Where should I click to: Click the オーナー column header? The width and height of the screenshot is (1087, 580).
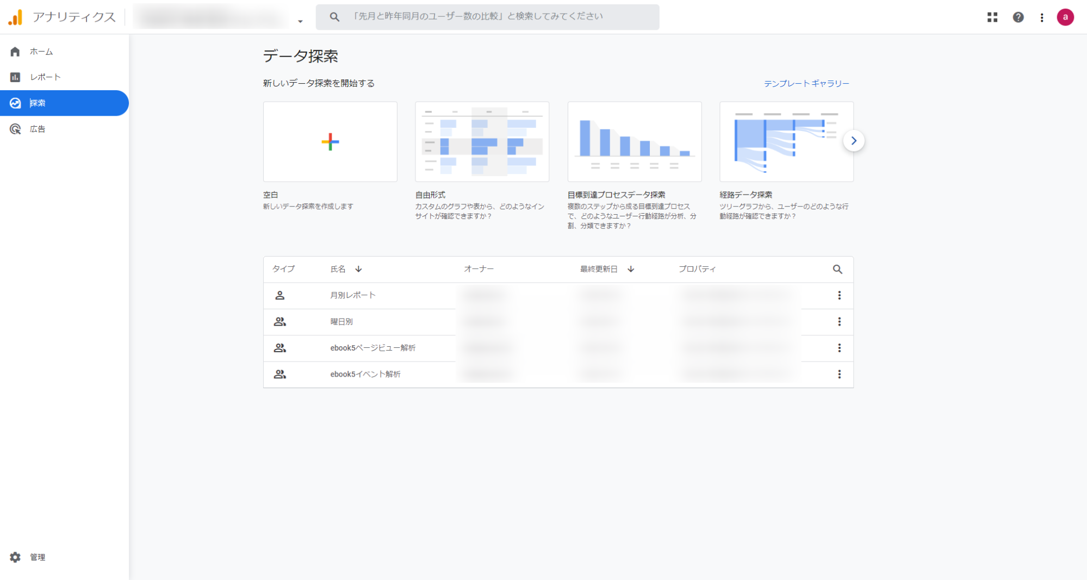[479, 269]
